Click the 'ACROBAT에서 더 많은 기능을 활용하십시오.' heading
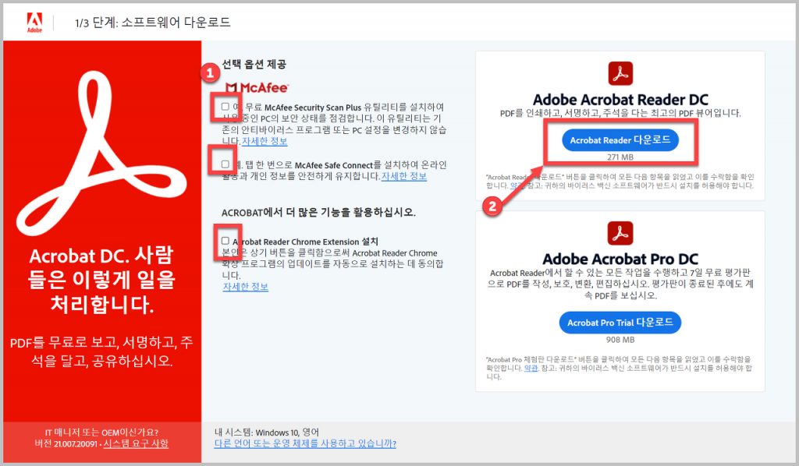Viewport: 799px width, 466px height. 318,213
